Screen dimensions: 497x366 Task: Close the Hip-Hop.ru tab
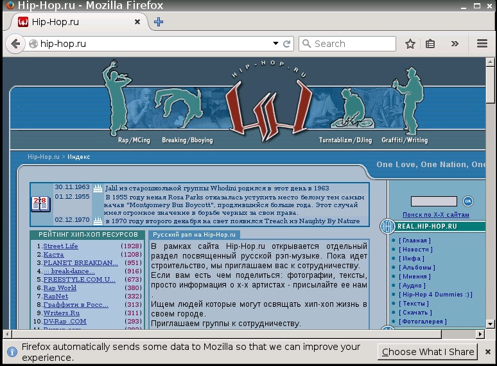137,22
